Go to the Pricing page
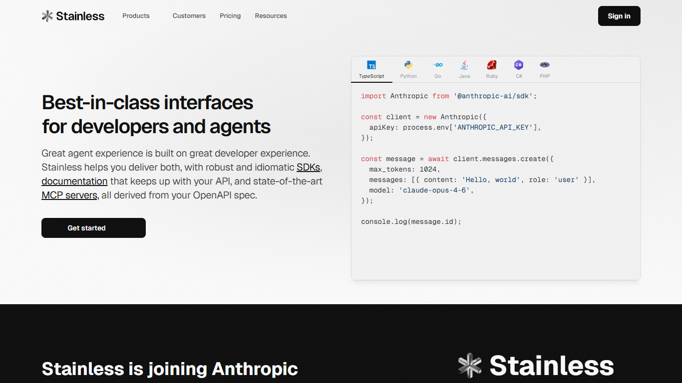Viewport: 682px width, 383px height. pos(230,16)
